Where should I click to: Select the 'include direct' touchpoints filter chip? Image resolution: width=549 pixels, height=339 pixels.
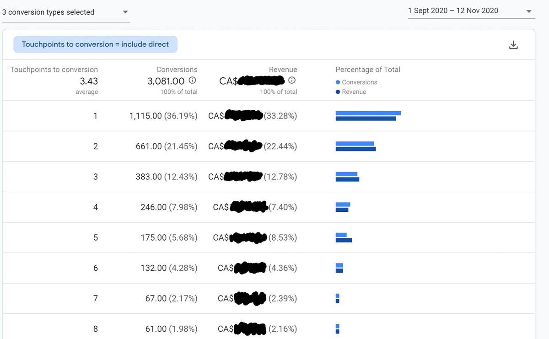coord(95,44)
